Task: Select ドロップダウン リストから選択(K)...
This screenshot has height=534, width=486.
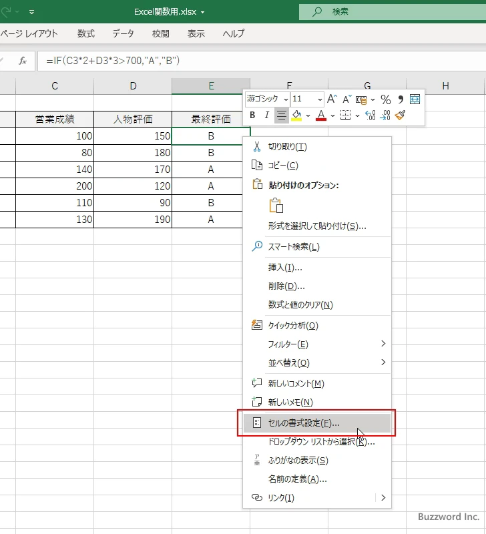Action: (317, 442)
